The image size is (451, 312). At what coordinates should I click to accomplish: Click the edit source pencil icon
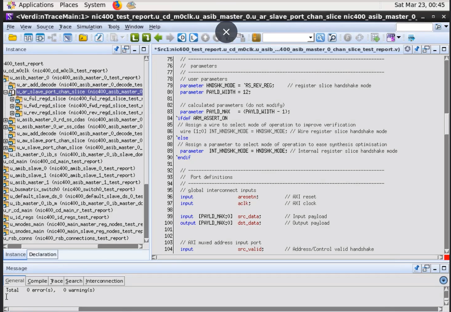[99, 38]
